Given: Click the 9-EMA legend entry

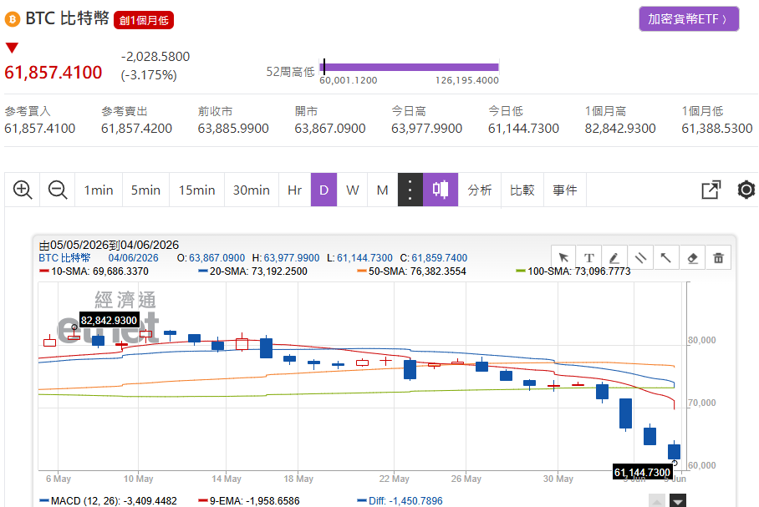Looking at the screenshot, I should 249,500.
